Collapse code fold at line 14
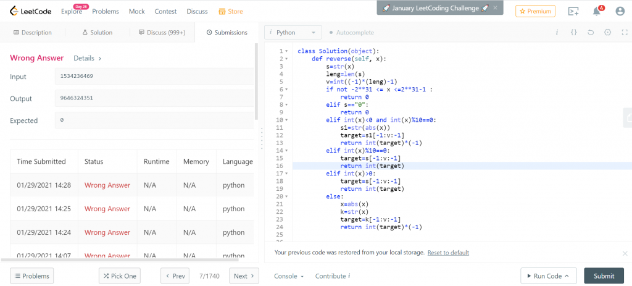This screenshot has width=632, height=286. point(286,151)
